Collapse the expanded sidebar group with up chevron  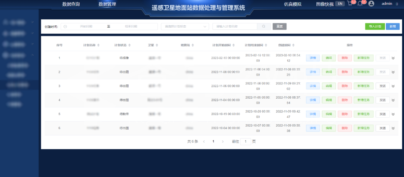point(33,55)
